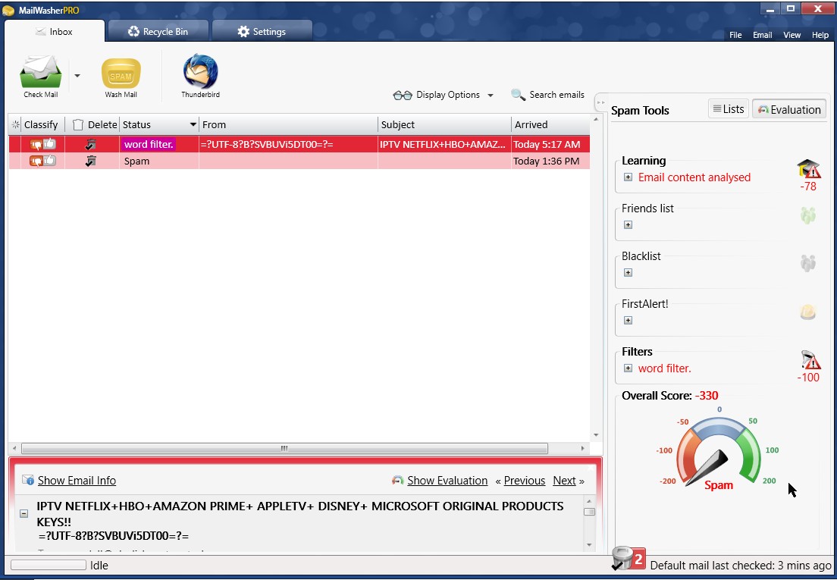Expand the Friends list section
The height and width of the screenshot is (580, 837).
pyautogui.click(x=629, y=224)
